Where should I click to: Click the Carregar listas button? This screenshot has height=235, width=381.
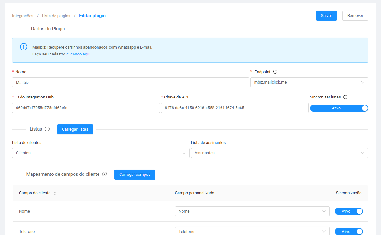[75, 129]
